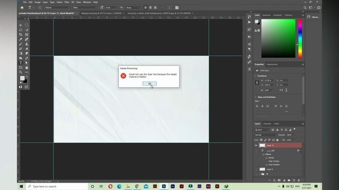
Task: Toggle Drop Shadow effect visibility
Action: [x=266, y=165]
